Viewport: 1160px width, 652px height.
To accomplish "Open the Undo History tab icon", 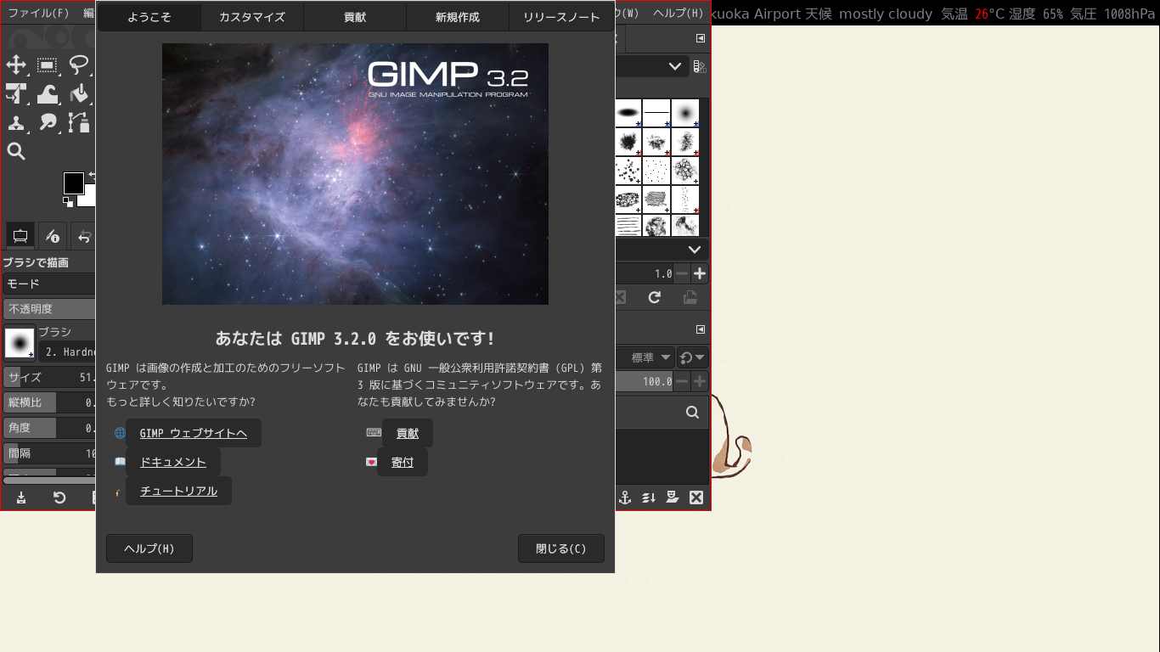I will point(84,236).
